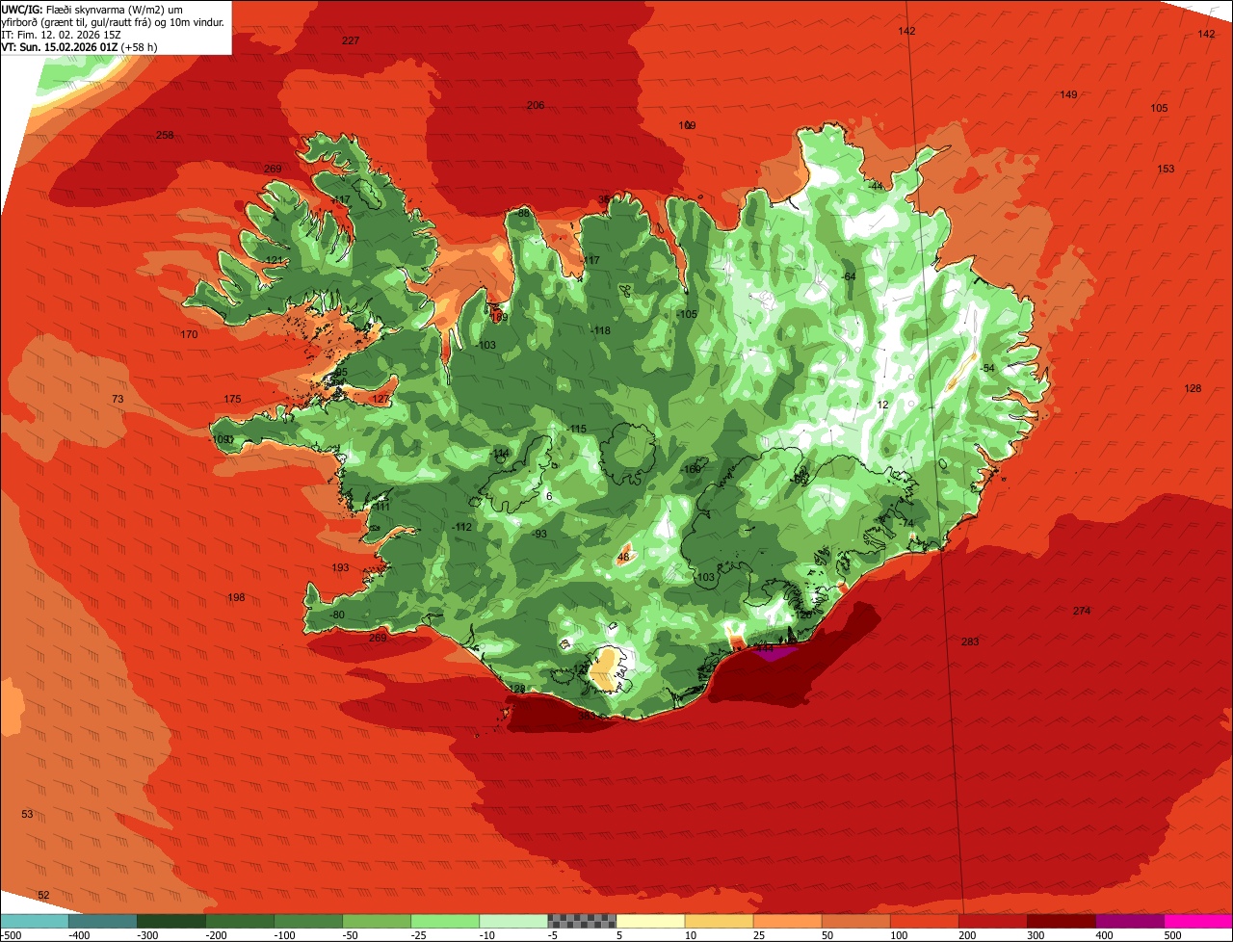Select the magenta above-500 legend swatch
This screenshot has width=1233, height=942.
[x=1197, y=921]
